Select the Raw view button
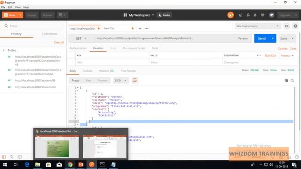Image resolution: width=301 pixels, height=169 pixels. click(x=88, y=80)
